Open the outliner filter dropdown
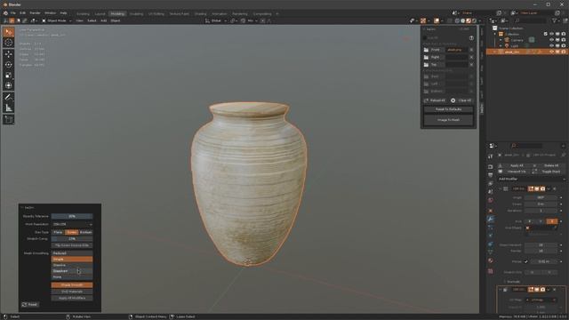Viewport: 569px width, 320px height. tap(556, 20)
